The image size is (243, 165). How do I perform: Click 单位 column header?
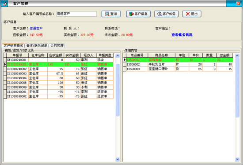point(182,55)
